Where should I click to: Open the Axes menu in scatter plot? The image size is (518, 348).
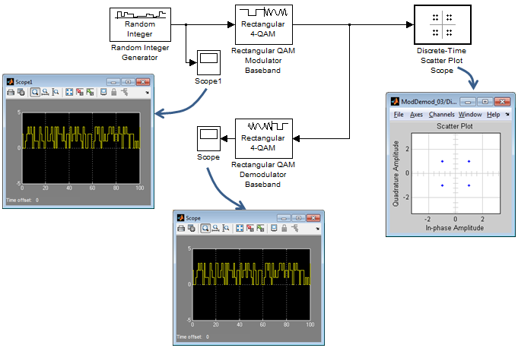[x=416, y=115]
